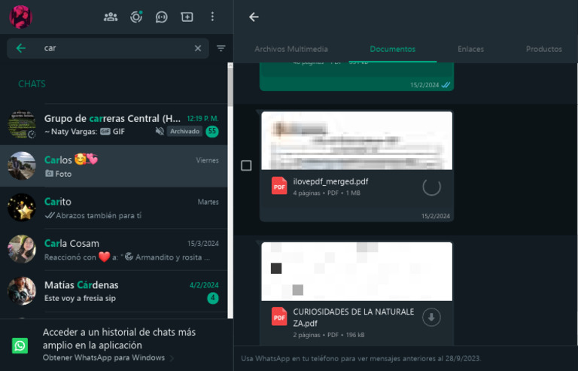Open the Carlos chat

click(x=114, y=166)
